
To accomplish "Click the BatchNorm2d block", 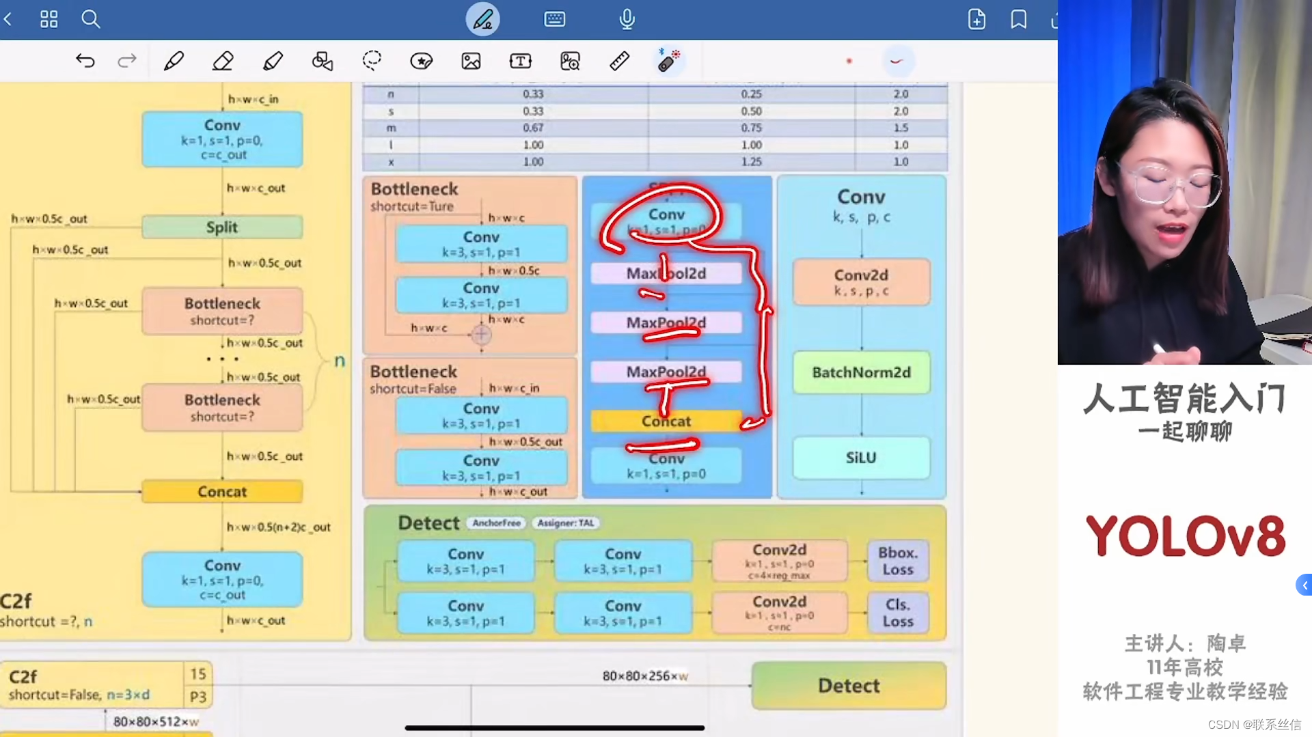I will click(861, 372).
